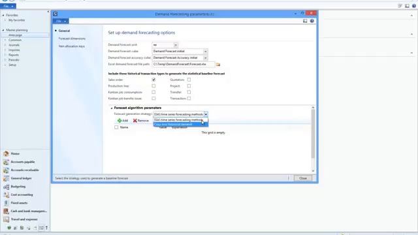Click the green Add plus icon
The image size is (418, 235).
point(120,121)
